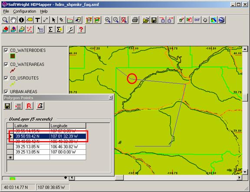Select the 39 50 59.42 N latitude cell

32,136
